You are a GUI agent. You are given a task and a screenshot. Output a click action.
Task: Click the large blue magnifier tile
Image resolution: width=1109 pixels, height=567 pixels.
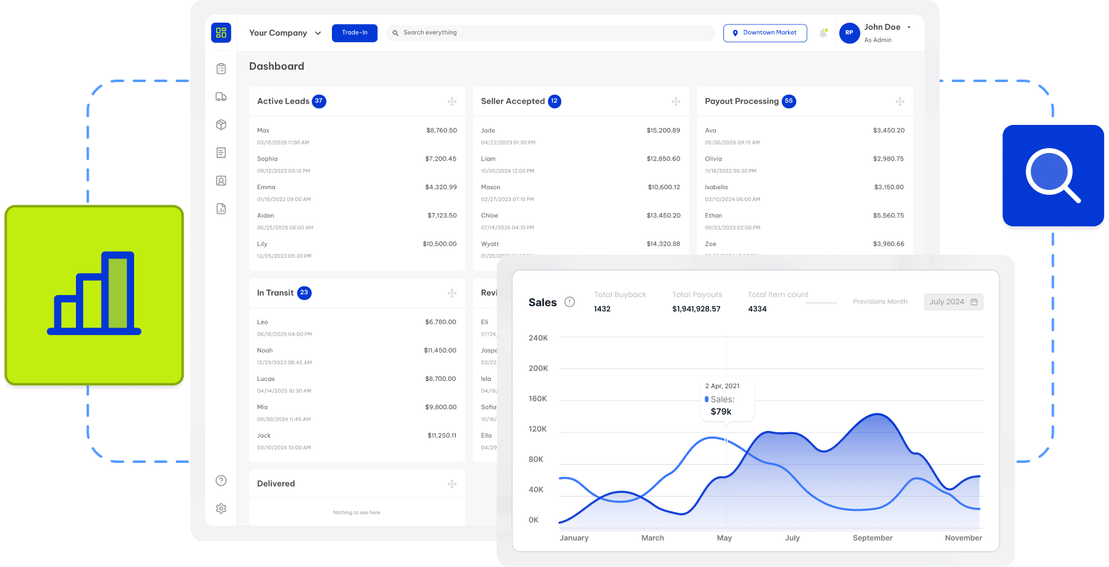[x=1053, y=176]
